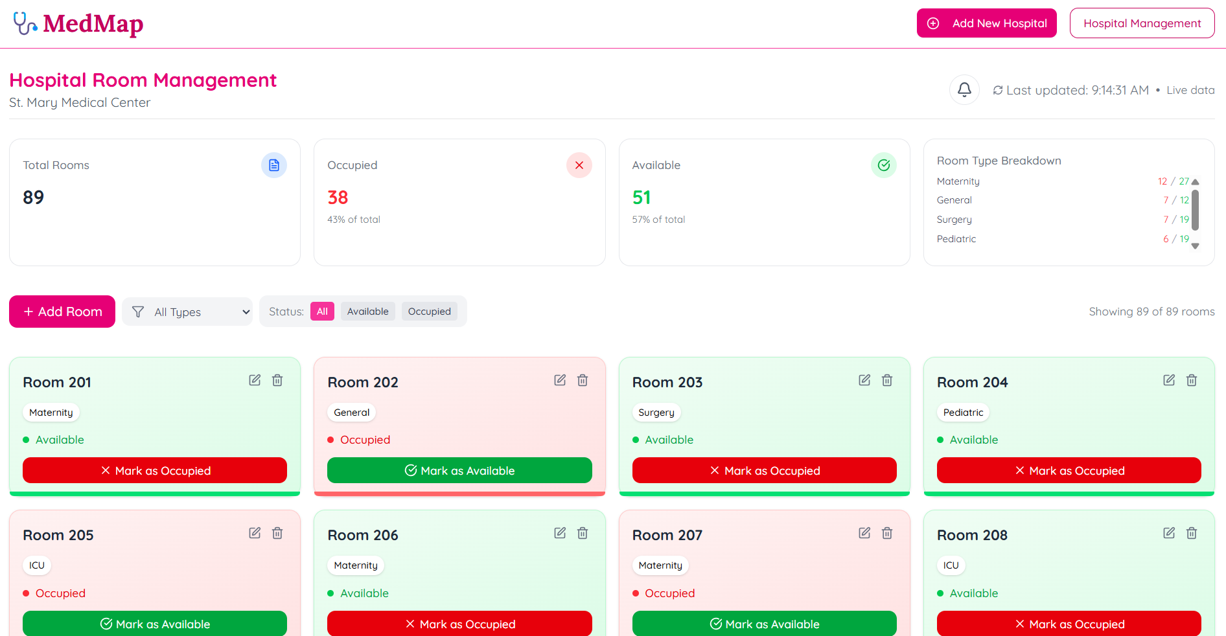Delete Room 208 using the trash icon

pyautogui.click(x=1192, y=533)
